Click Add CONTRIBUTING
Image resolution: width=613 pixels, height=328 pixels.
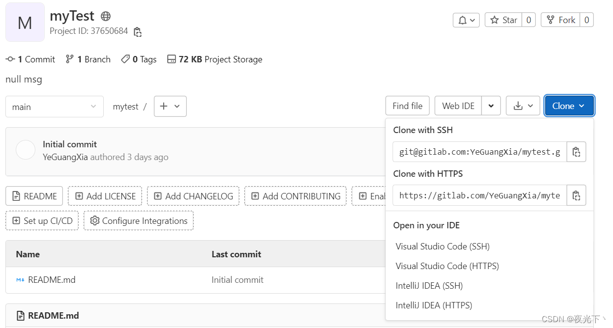pyautogui.click(x=295, y=196)
